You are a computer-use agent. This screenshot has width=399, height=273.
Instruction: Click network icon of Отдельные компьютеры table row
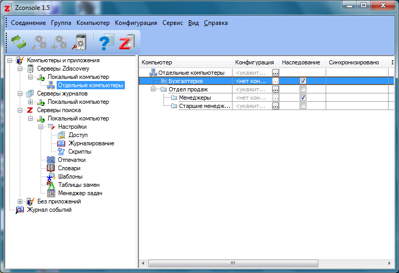pyautogui.click(x=153, y=73)
